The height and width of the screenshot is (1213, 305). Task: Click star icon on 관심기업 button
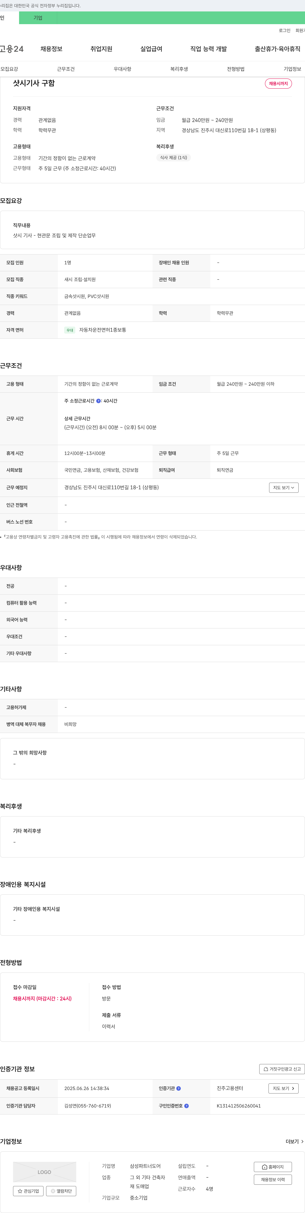tap(20, 1191)
